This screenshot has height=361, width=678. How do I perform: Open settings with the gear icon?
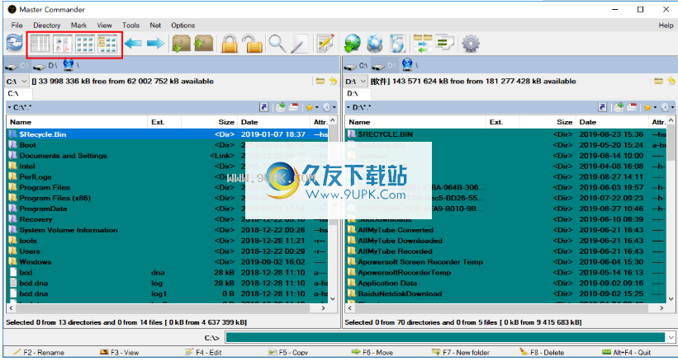pyautogui.click(x=471, y=44)
